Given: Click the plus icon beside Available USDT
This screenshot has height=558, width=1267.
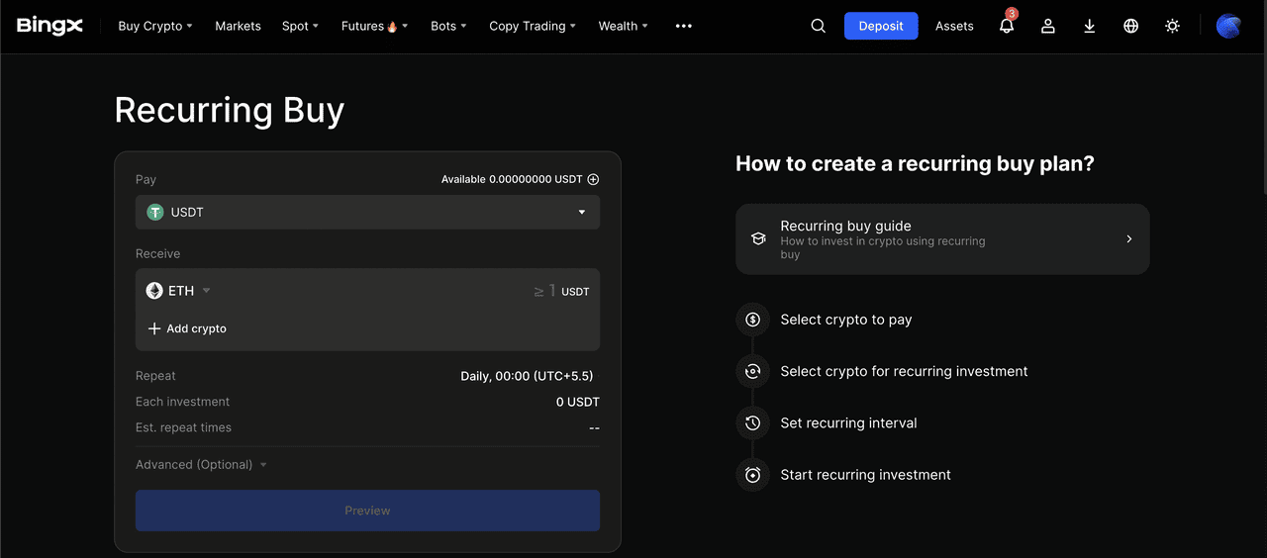Looking at the screenshot, I should click(x=594, y=179).
